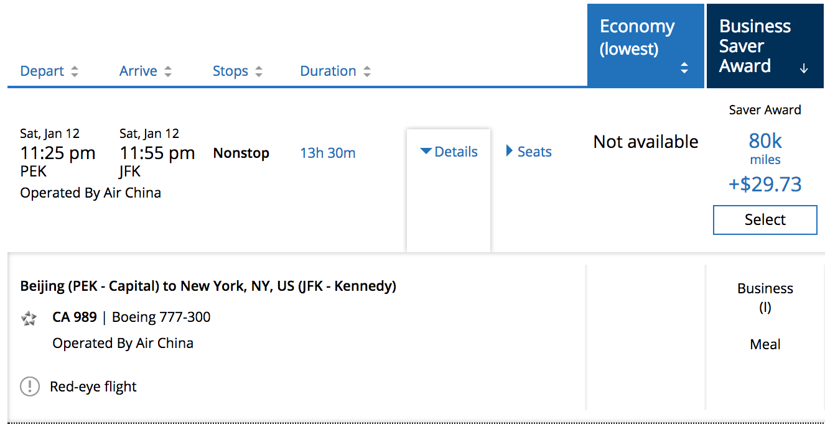Screen dimensions: 825x430
Task: Open the Economy (lowest) fare column
Action: pos(637,37)
